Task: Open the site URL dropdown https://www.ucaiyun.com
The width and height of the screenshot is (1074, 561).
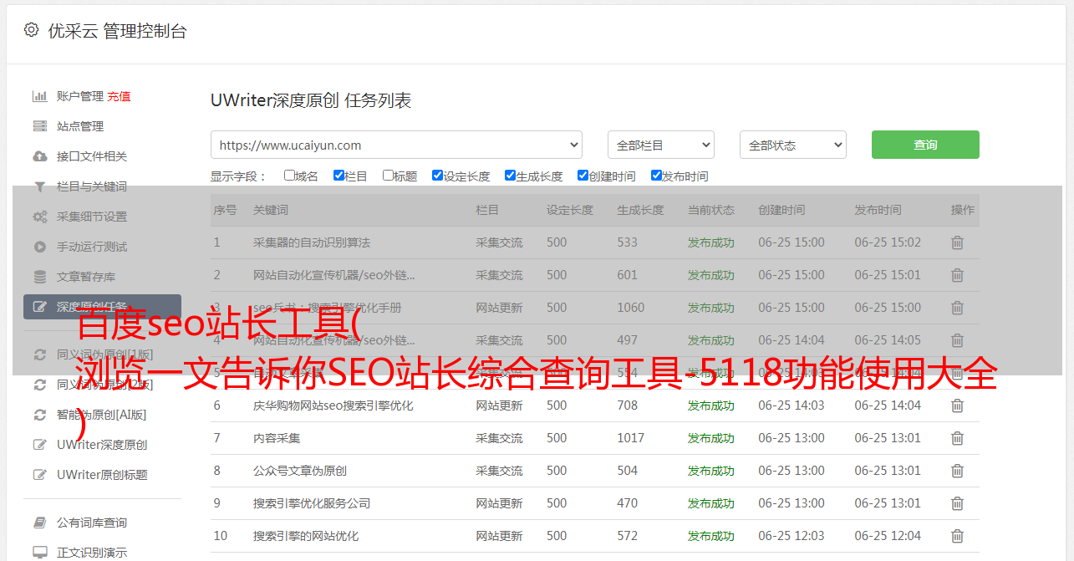Action: 396,145
